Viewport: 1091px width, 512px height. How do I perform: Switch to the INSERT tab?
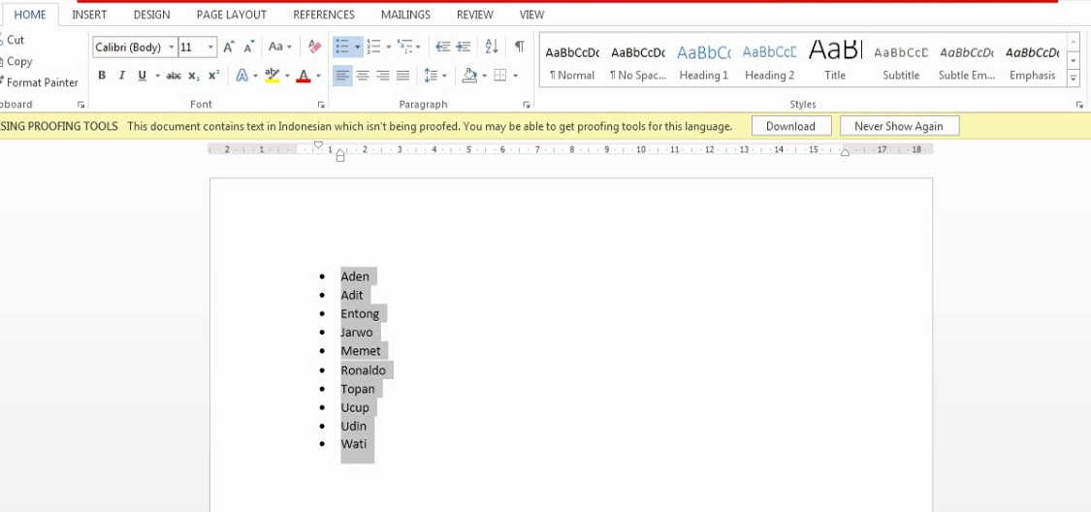tap(89, 15)
